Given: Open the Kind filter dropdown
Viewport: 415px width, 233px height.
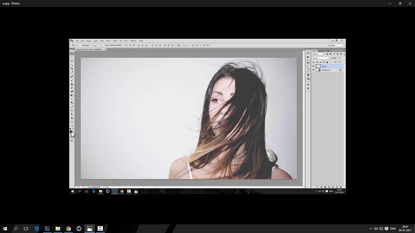Looking at the screenshot, I should pos(318,54).
